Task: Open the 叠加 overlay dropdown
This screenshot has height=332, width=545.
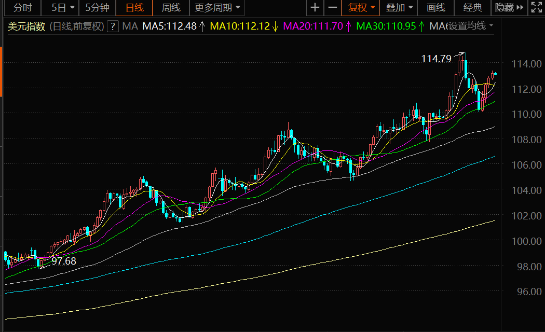Action: (x=398, y=8)
